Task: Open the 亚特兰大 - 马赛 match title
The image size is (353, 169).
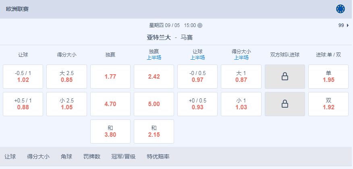Action: tap(170, 38)
